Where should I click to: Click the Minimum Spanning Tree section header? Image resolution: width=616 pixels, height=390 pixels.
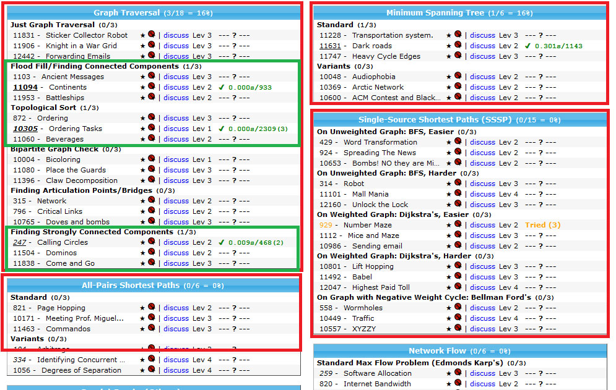pyautogui.click(x=459, y=13)
